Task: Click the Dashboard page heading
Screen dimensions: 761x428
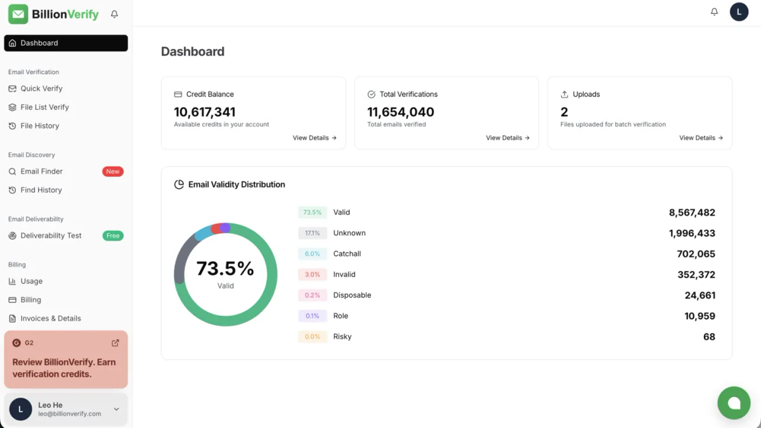Action: pyautogui.click(x=193, y=52)
